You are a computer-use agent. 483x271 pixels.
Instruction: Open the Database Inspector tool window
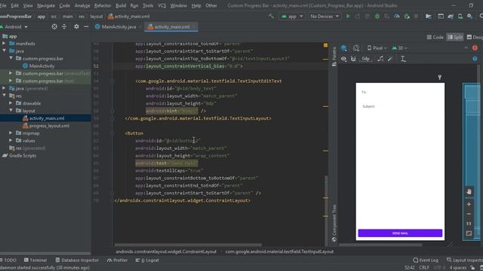77,260
